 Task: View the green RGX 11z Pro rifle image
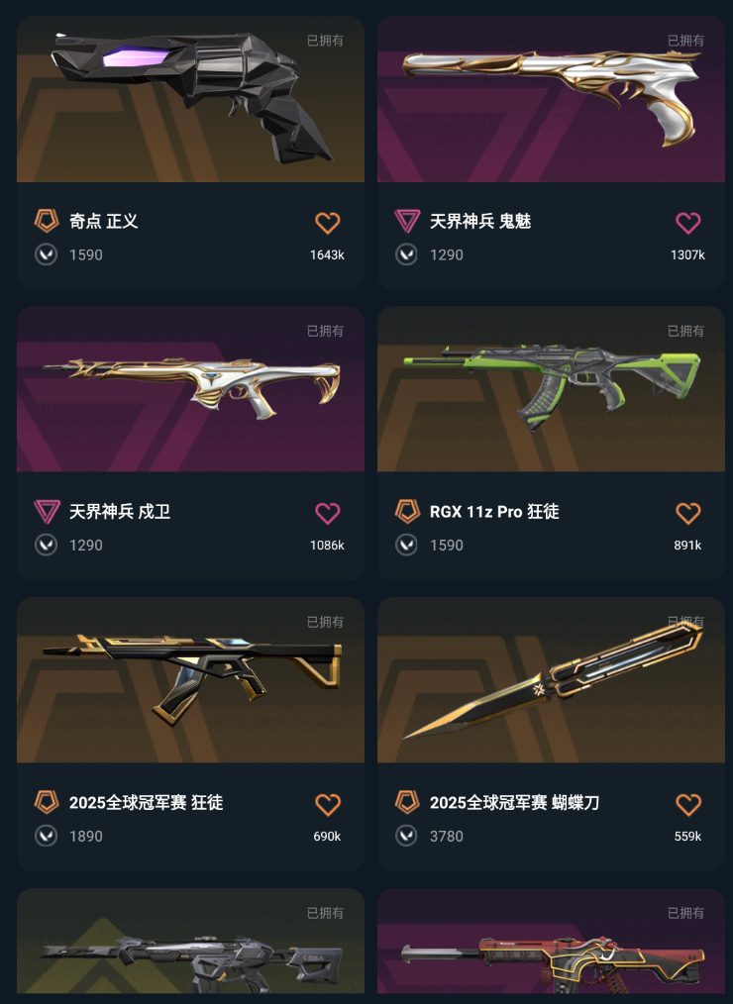551,389
